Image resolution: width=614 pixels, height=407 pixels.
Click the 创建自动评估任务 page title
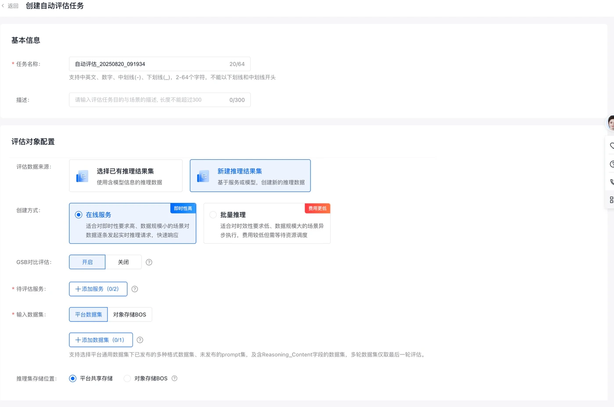(x=55, y=6)
